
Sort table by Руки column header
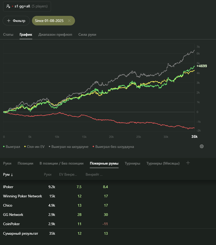(48, 175)
